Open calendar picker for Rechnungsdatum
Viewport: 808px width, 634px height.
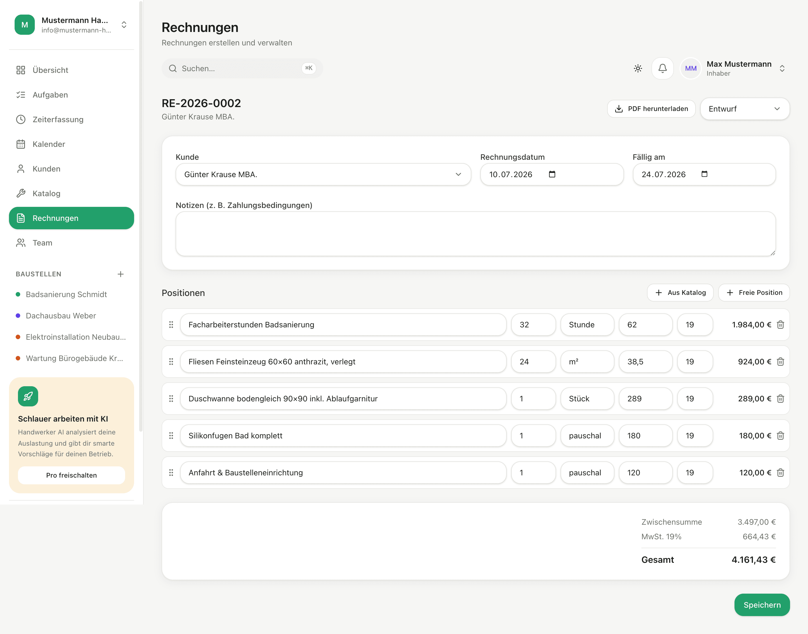click(x=552, y=174)
